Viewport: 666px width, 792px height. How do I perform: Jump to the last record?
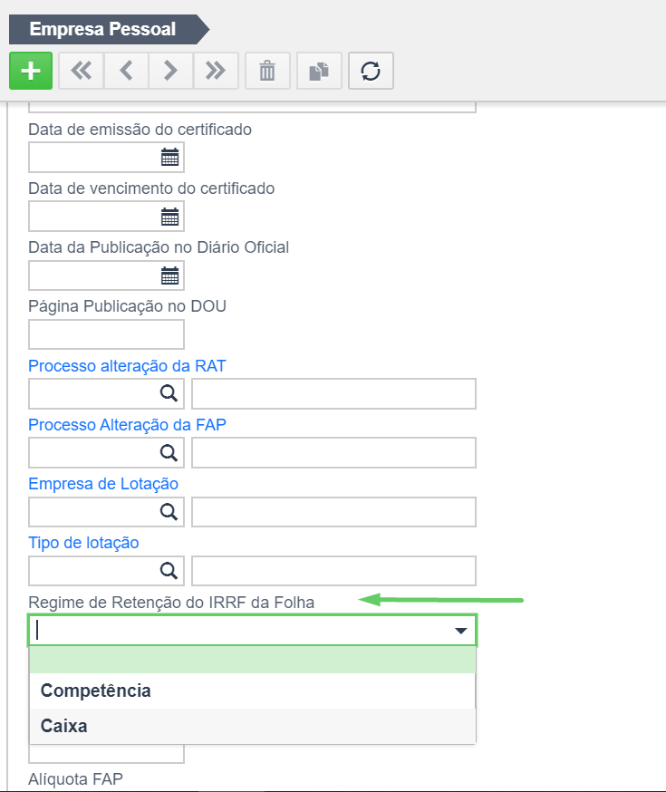(x=216, y=71)
